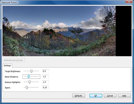Click the Boost Shadows slider thumb
The width and height of the screenshot is (134, 104).
pos(29,77)
